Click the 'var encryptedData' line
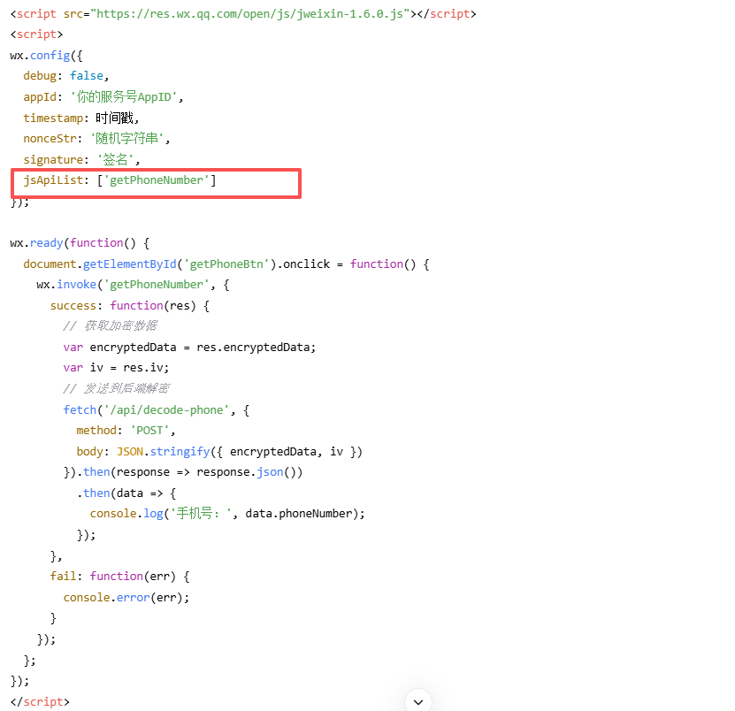The width and height of the screenshot is (735, 711). (190, 348)
